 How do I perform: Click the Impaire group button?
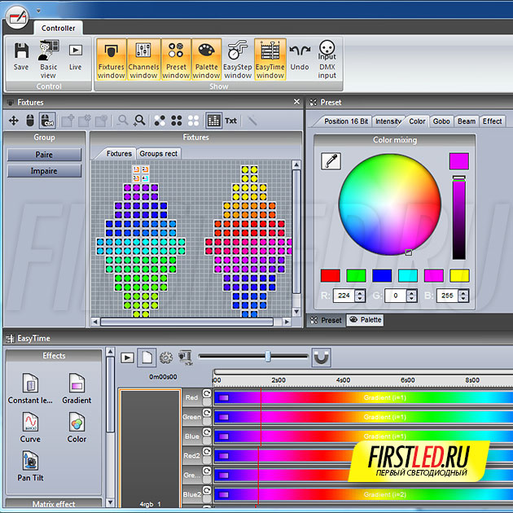coord(45,171)
